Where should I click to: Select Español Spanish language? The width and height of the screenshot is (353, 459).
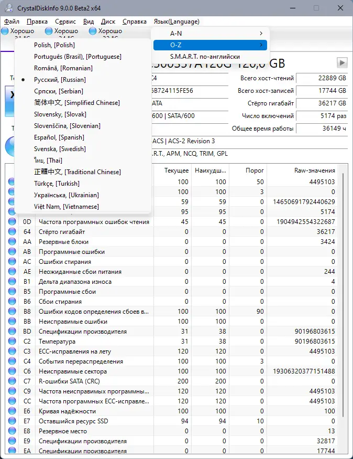coord(83,137)
